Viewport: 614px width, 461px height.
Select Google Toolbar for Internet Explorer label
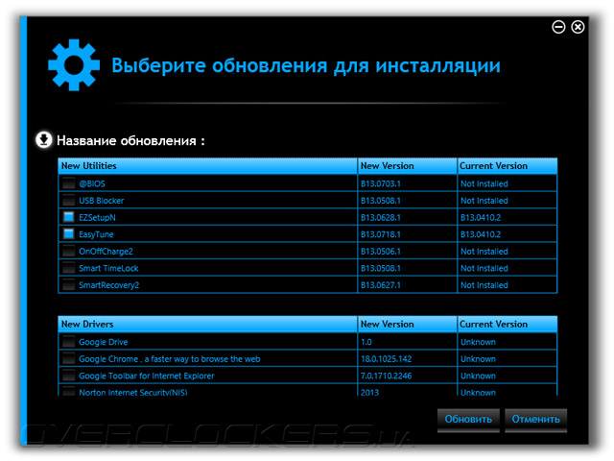(x=147, y=376)
